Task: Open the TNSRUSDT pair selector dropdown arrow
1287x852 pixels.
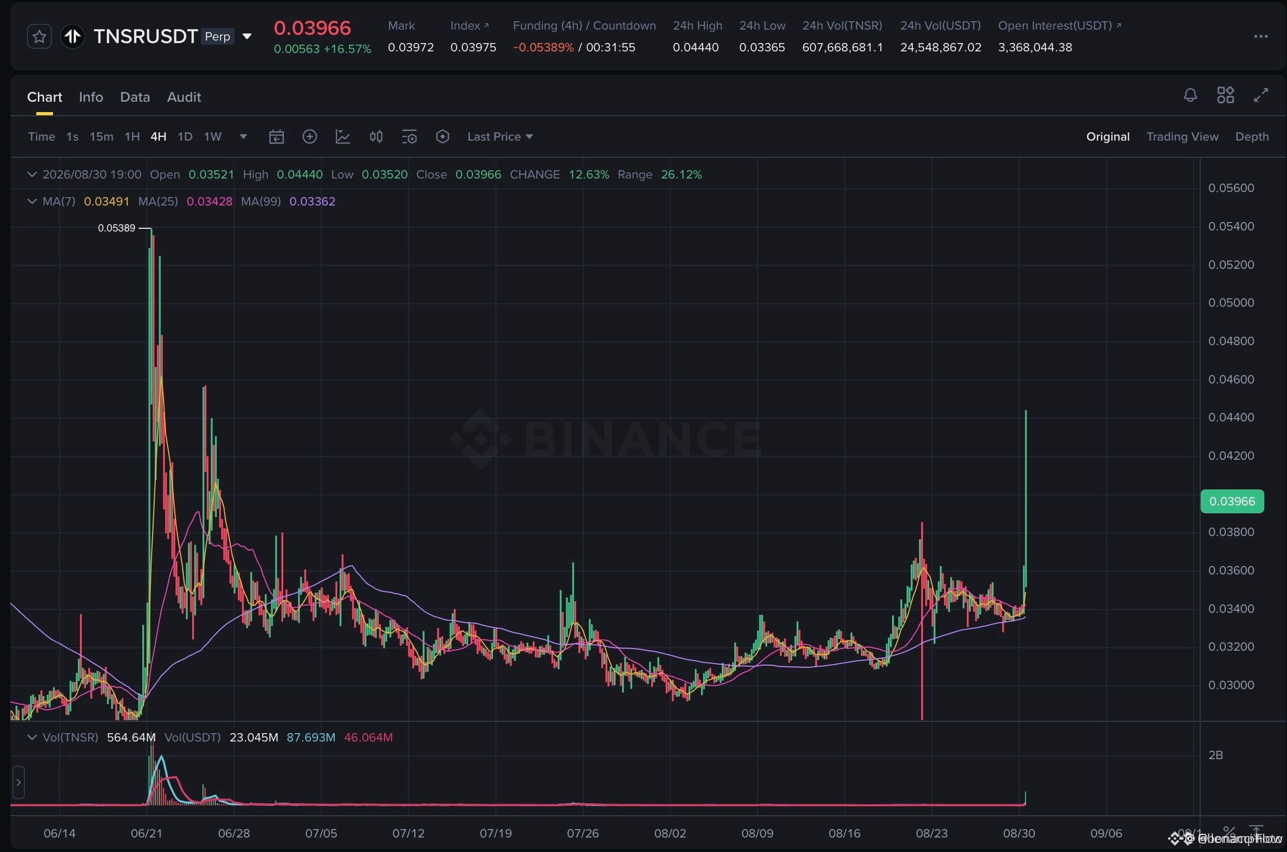Action: pos(247,36)
